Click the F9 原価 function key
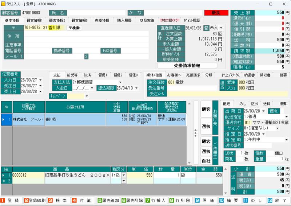The height and width of the screenshot is (206, 291). pyautogui.click(x=206, y=201)
